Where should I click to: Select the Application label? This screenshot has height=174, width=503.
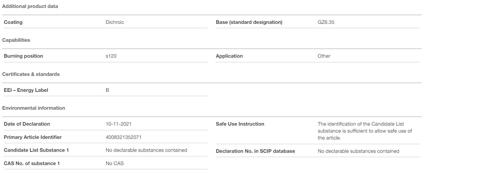click(229, 56)
